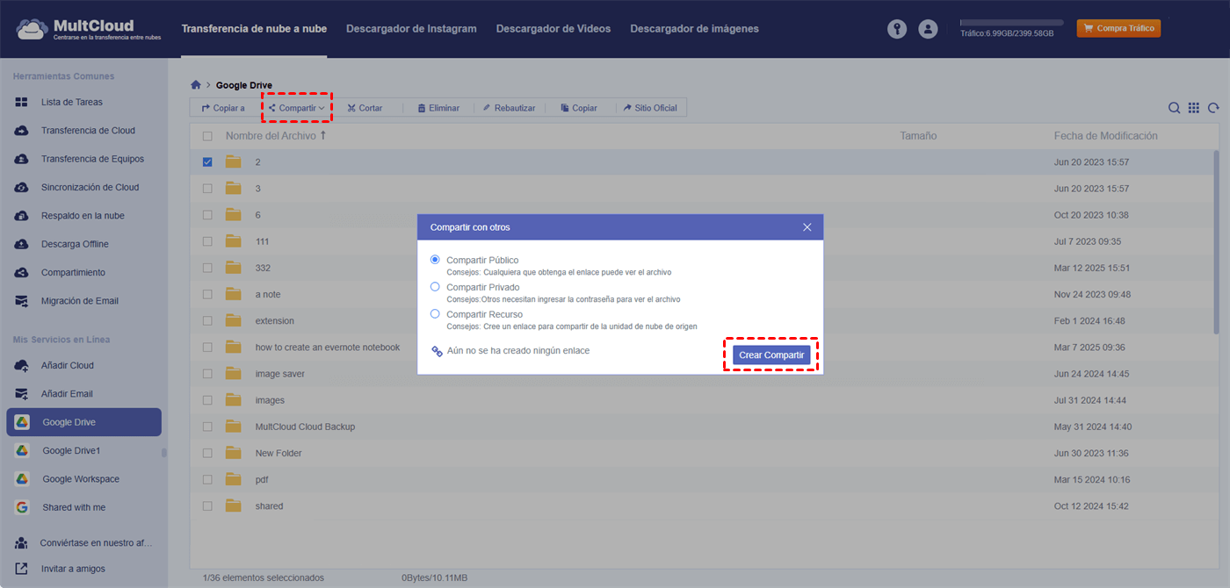Open Shared with me drive

pyautogui.click(x=74, y=507)
